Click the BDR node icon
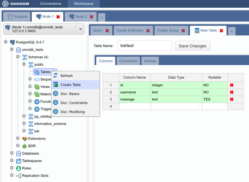The height and width of the screenshot is (182, 249). tap(25, 146)
